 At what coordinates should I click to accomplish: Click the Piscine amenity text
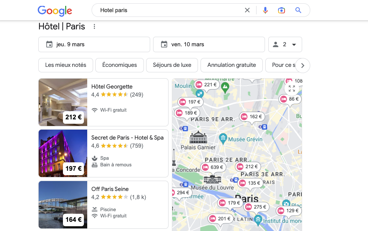click(x=108, y=209)
